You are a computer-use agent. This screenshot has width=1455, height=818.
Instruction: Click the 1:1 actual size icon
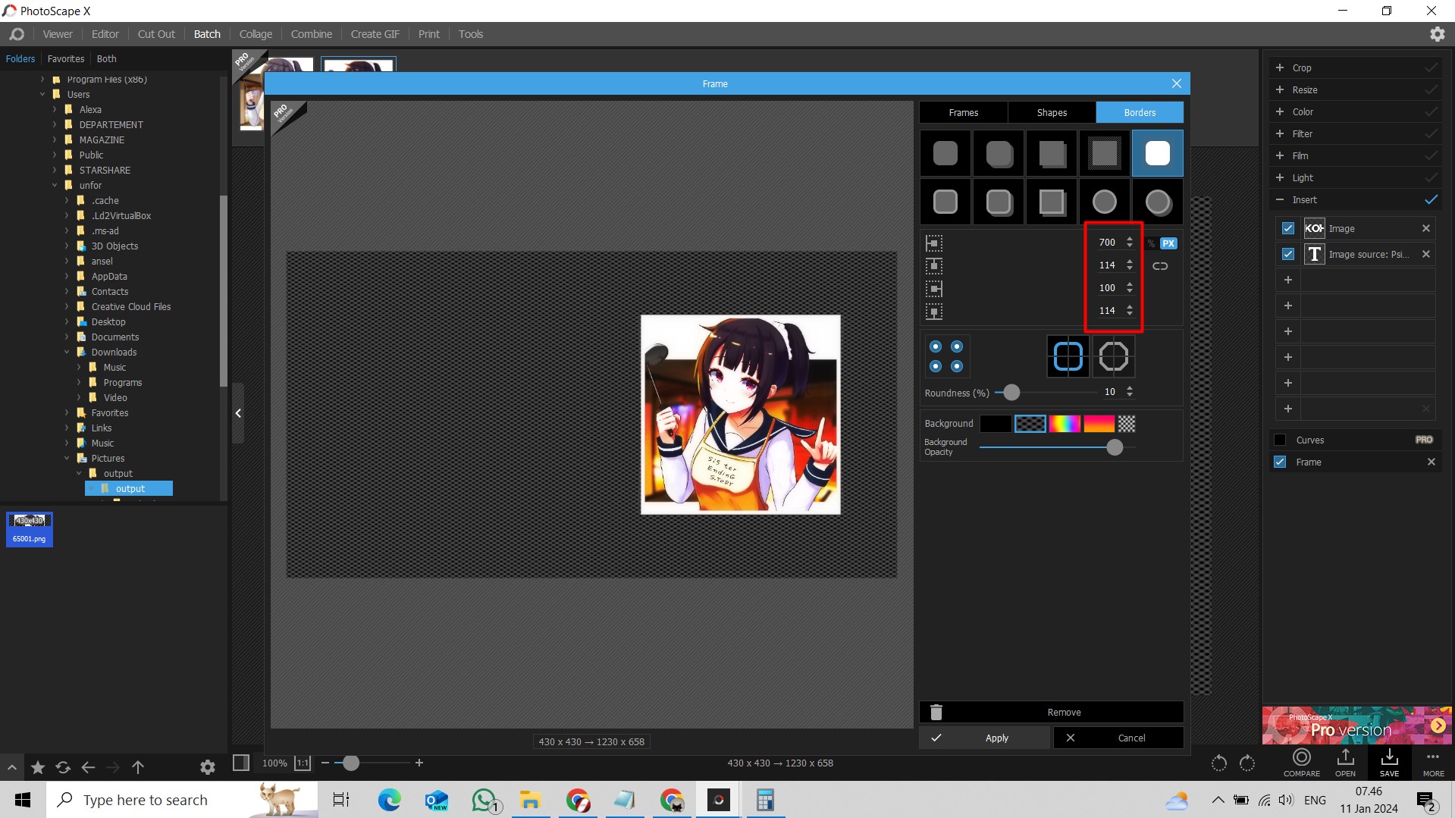303,763
